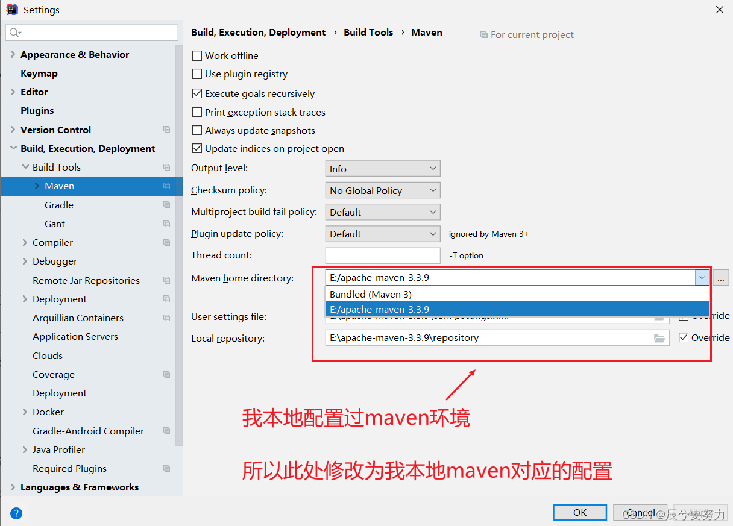This screenshot has height=526, width=733.
Task: Click the search magnifier icon in settings search
Action: tap(15, 33)
